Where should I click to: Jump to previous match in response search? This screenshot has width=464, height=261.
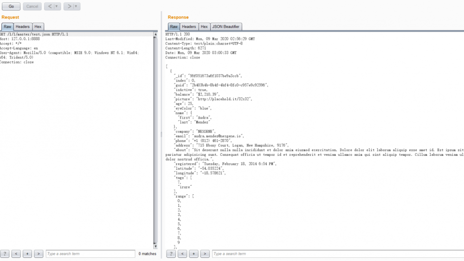click(182, 254)
